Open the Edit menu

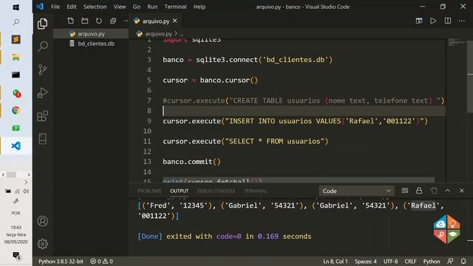(x=72, y=7)
